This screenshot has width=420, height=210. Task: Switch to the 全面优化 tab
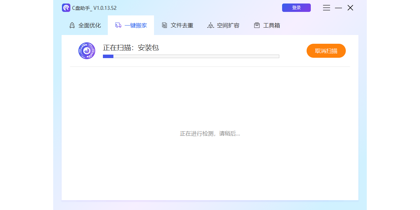coord(90,25)
